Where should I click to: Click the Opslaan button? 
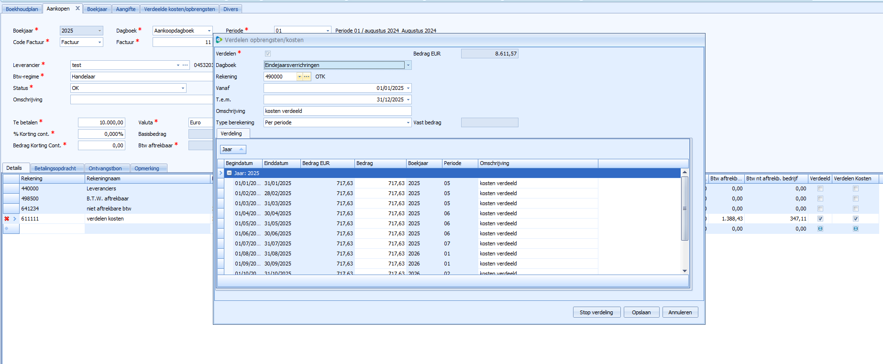(x=641, y=312)
